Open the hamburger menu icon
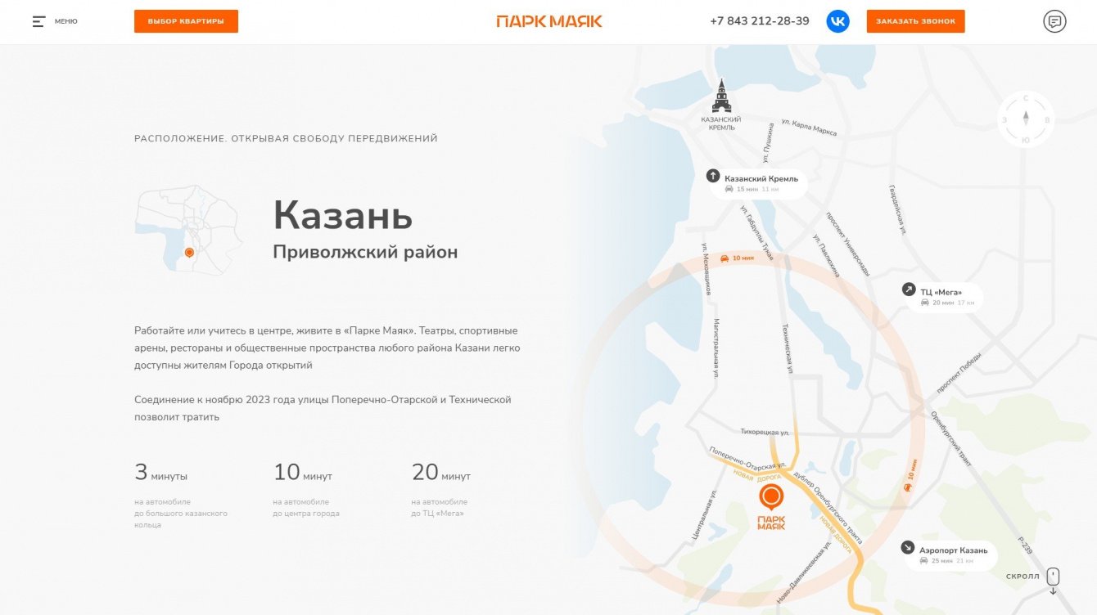The width and height of the screenshot is (1097, 615). [x=38, y=21]
